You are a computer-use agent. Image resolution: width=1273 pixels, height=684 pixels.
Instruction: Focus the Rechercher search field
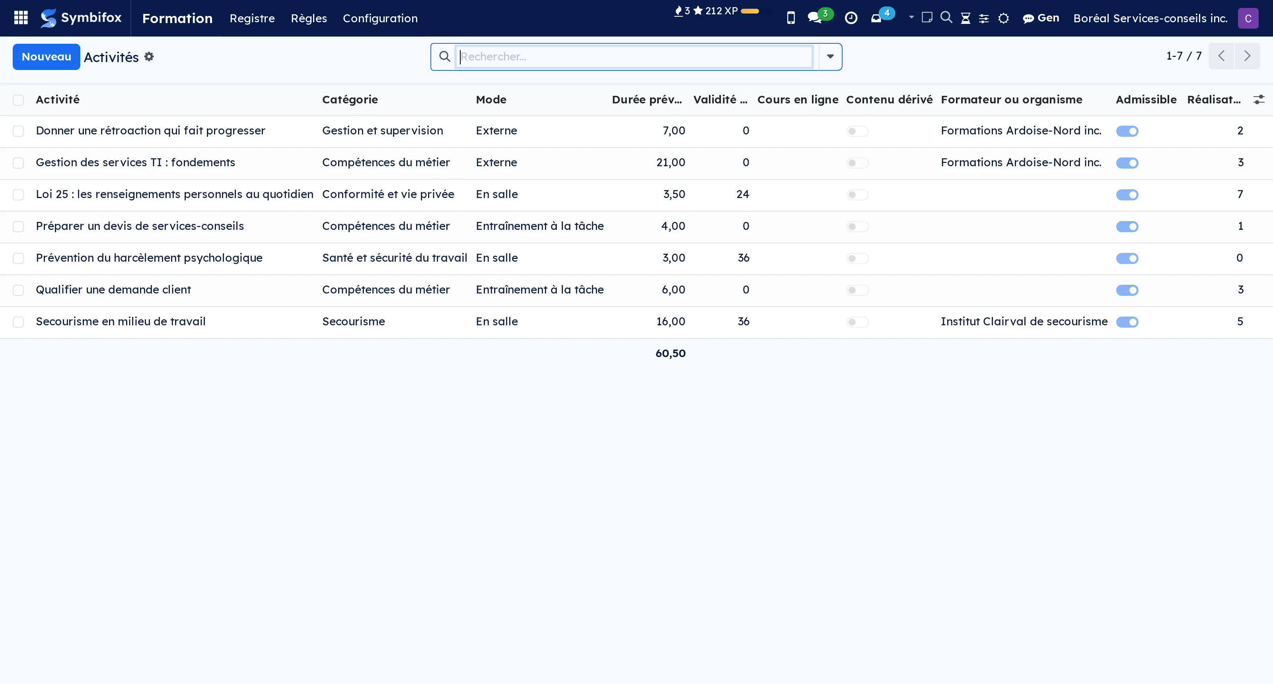click(x=635, y=57)
